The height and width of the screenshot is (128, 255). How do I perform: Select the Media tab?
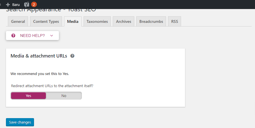tap(73, 21)
